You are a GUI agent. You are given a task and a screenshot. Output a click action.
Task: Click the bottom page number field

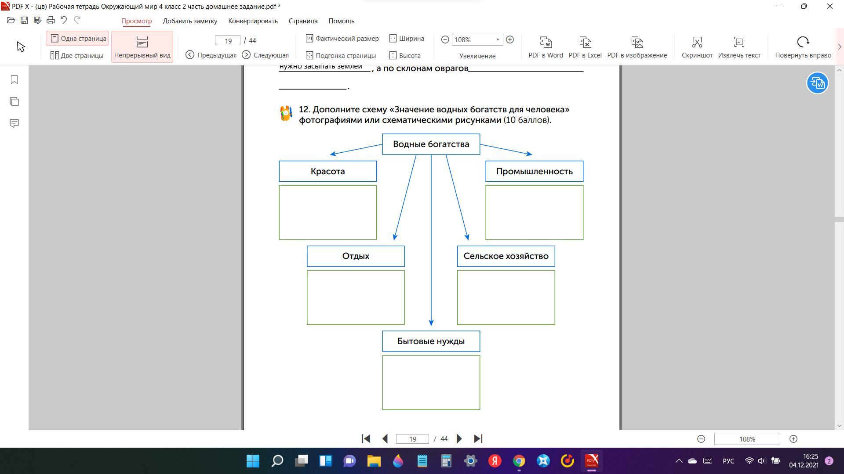coord(412,439)
